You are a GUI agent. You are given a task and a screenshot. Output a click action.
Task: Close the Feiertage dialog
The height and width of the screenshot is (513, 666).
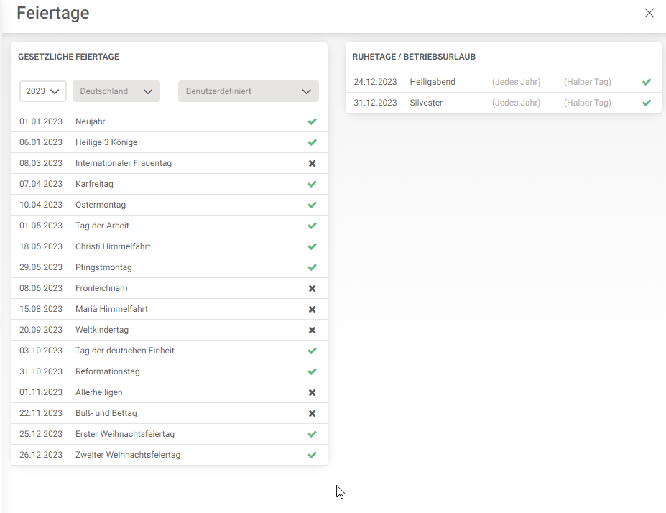tap(649, 13)
